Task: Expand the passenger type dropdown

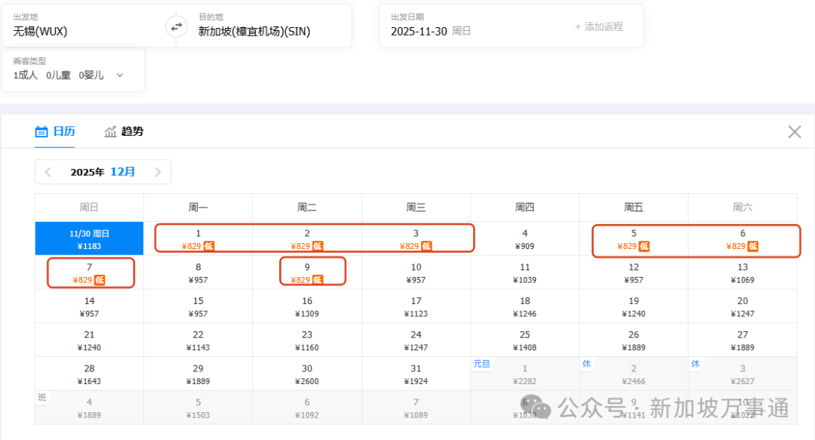Action: (x=120, y=75)
